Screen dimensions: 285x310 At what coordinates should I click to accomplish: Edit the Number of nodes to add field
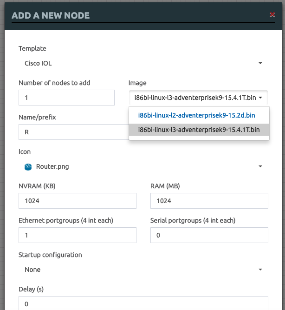tap(66, 98)
